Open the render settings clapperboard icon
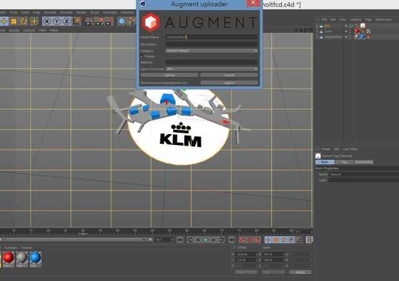Viewport: 399px width, 281px height. (109, 22)
